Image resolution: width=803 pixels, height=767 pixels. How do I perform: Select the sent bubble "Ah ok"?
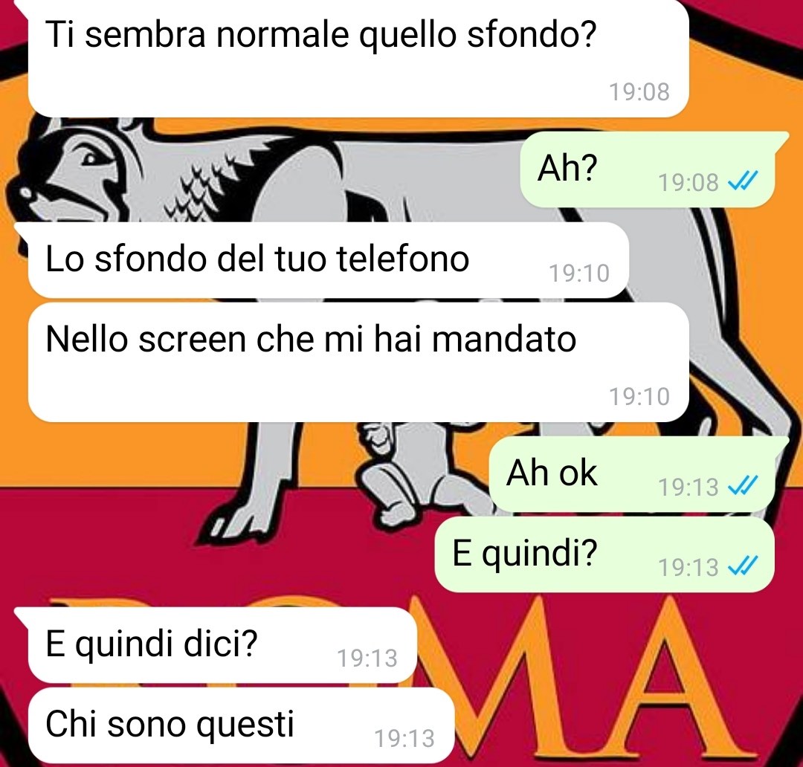[x=632, y=474]
